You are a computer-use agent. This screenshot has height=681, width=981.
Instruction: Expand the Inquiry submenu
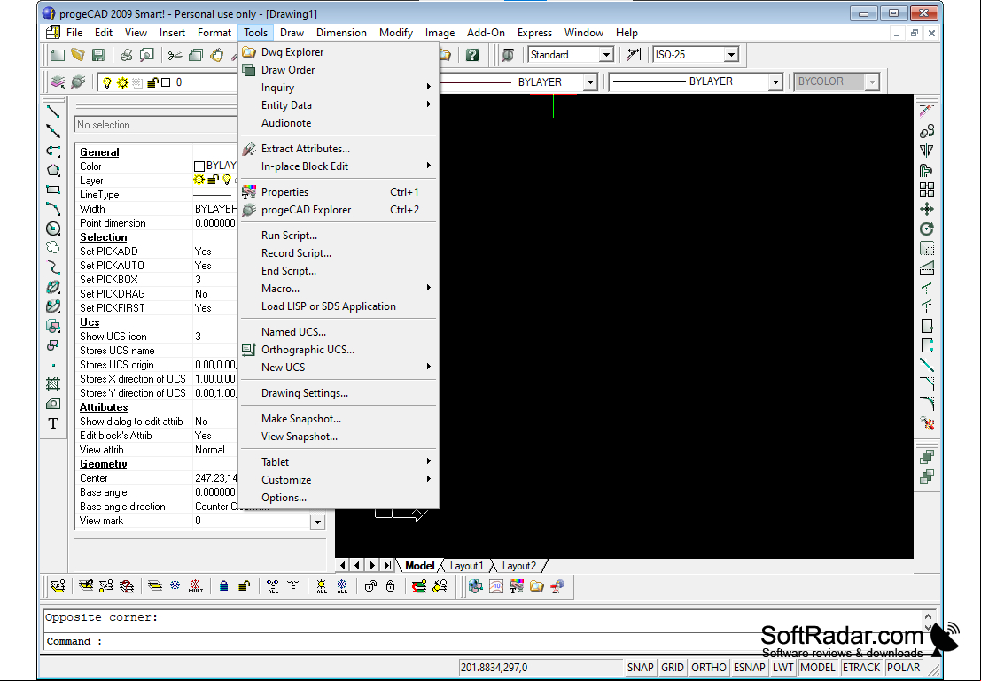coord(338,88)
